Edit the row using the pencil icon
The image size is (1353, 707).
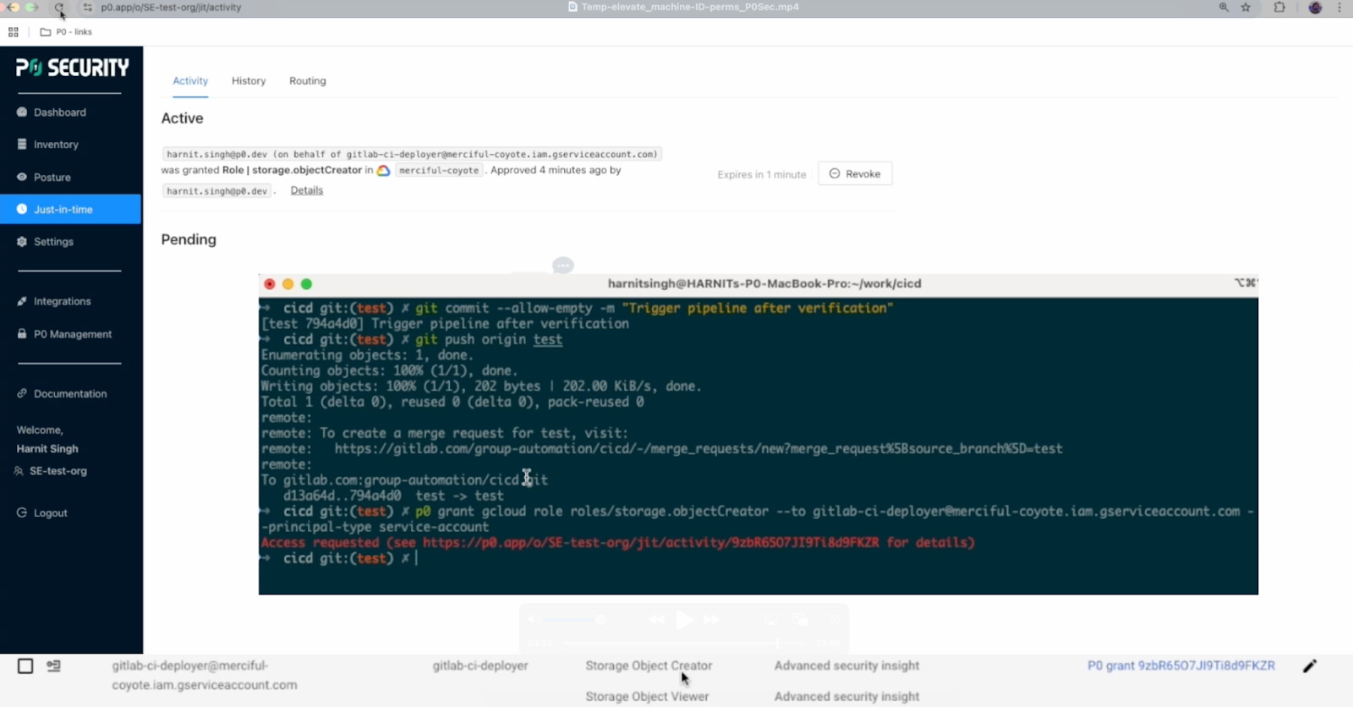pos(1310,666)
